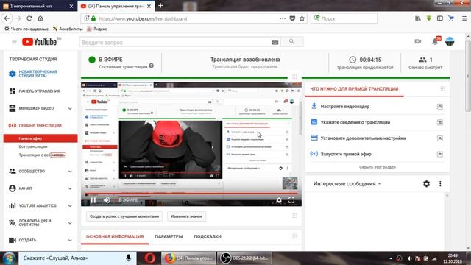471x265 pixels.
Task: Go back with Firefox back arrow
Action: pyautogui.click(x=7, y=18)
